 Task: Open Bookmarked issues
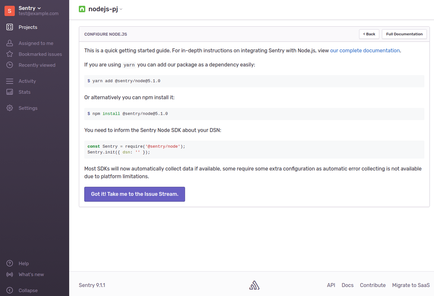tap(40, 54)
